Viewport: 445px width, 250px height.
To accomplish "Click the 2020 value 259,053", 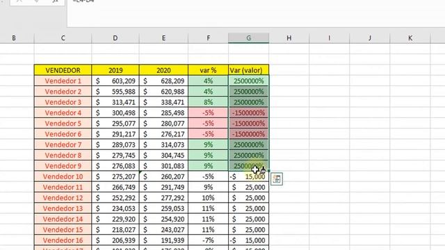I will [163, 208].
